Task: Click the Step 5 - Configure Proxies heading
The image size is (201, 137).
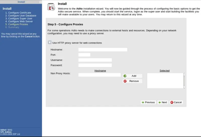Action: coord(65,24)
